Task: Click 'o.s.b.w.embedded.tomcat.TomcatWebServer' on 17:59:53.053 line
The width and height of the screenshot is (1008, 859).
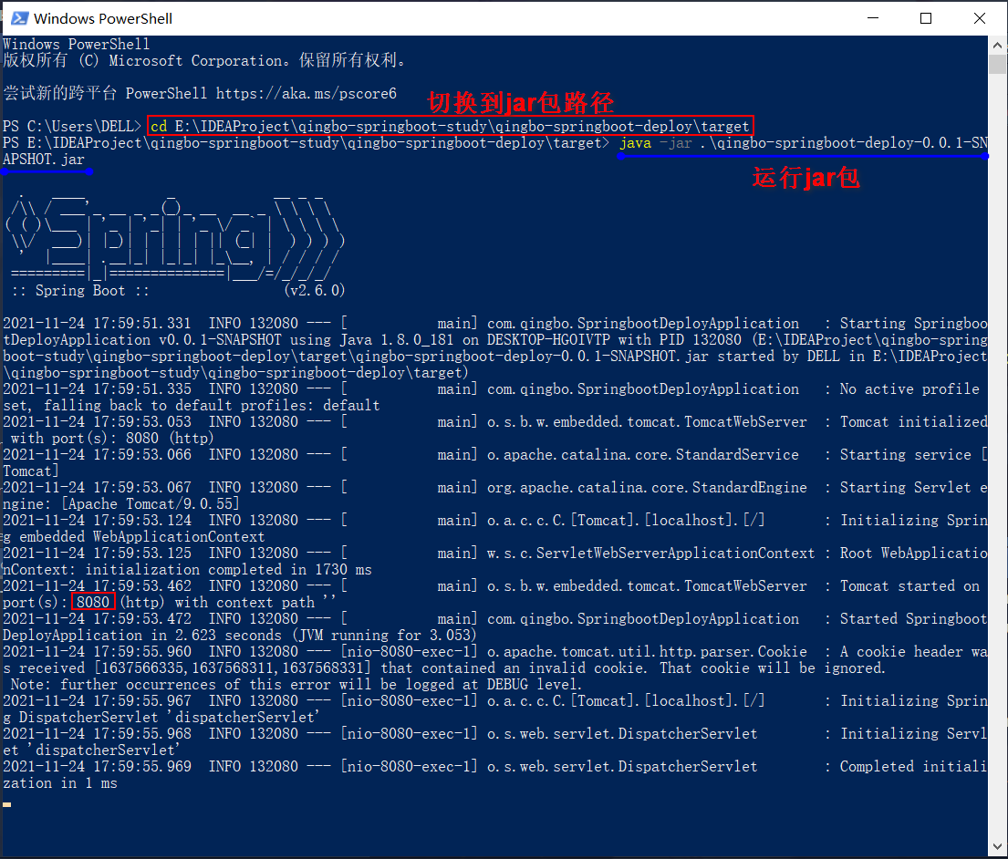Action: (647, 421)
